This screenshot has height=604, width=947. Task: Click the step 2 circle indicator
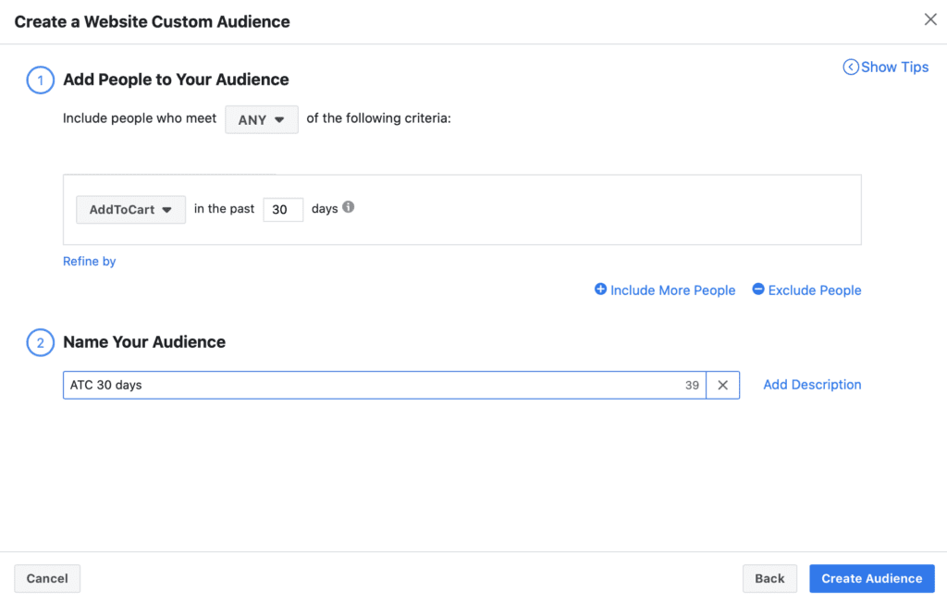pos(40,342)
